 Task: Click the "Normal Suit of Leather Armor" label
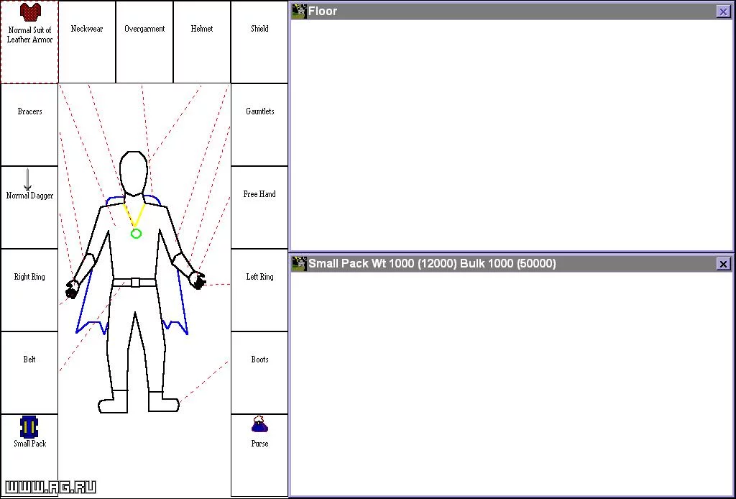pyautogui.click(x=29, y=35)
